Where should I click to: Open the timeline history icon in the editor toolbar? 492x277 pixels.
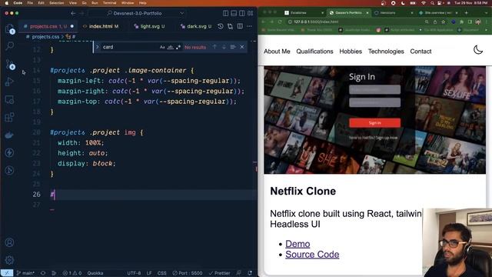pos(221,26)
